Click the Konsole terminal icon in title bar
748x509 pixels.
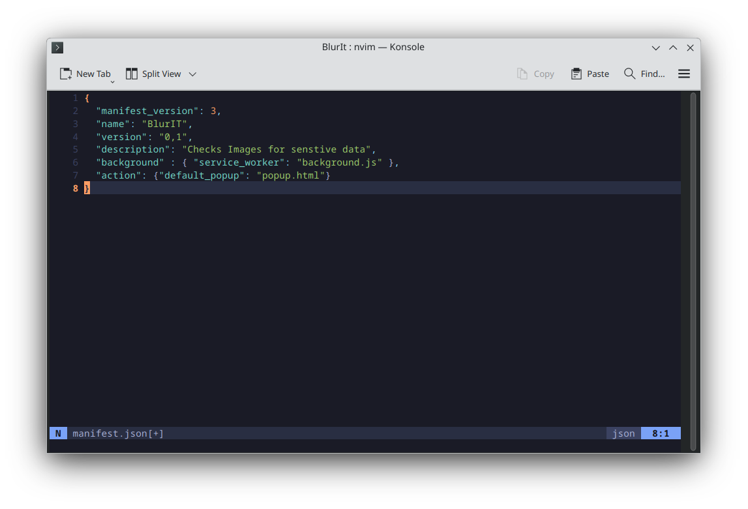[x=57, y=47]
